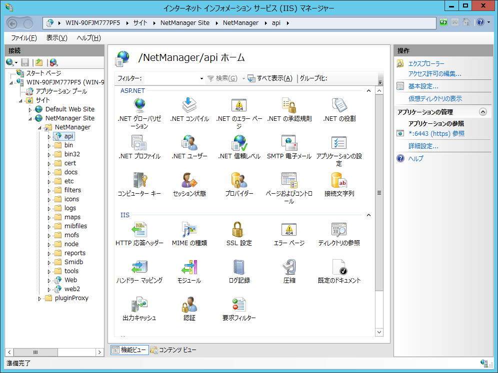Click the feature list vertical scrollbar
The image size is (498, 373).
[x=378, y=193]
